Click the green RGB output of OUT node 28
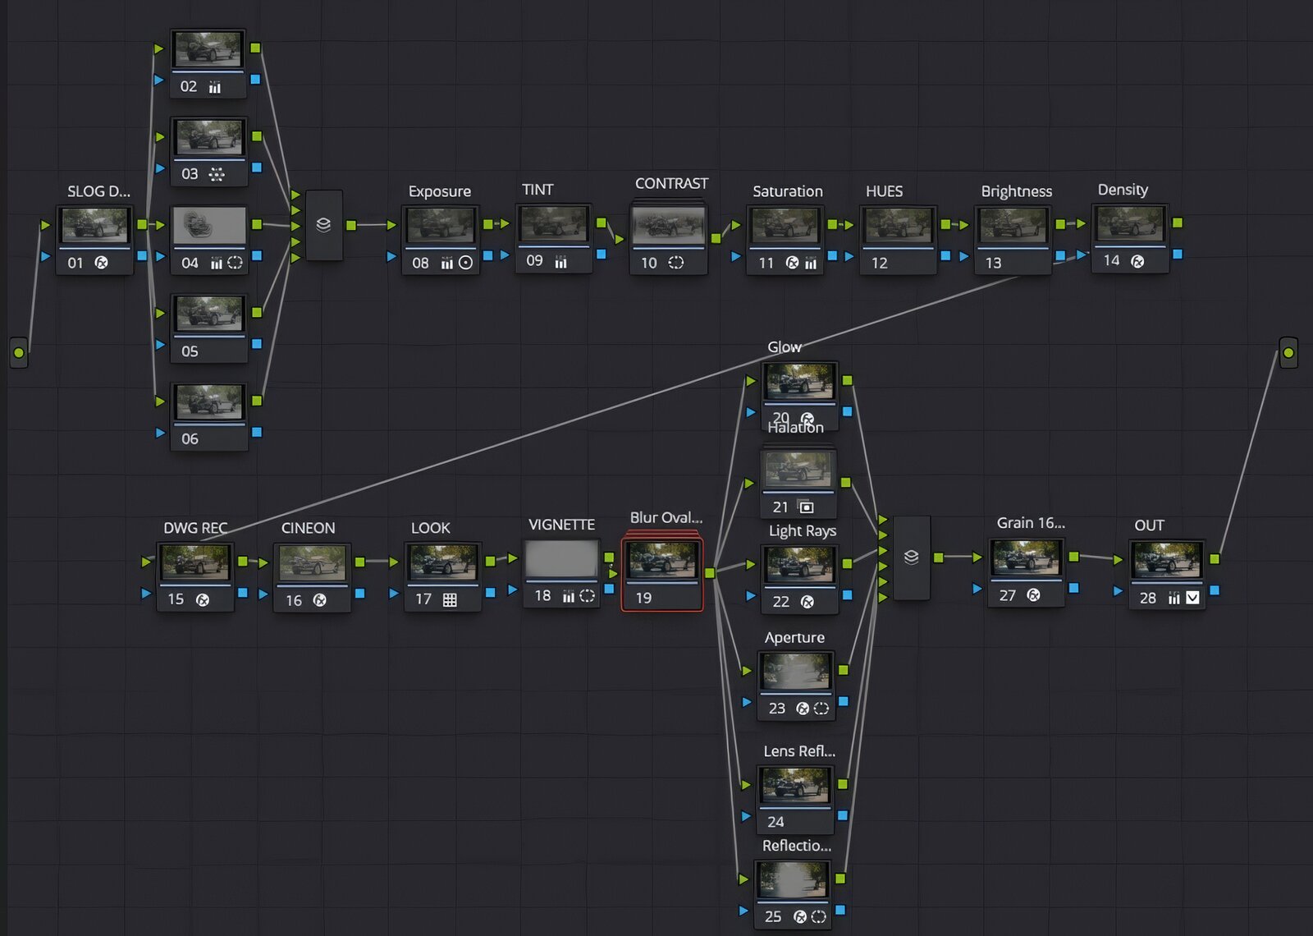 tap(1215, 558)
